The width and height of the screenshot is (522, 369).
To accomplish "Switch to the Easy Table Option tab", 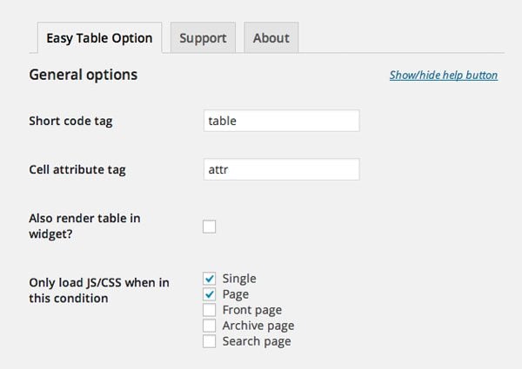I will (x=99, y=38).
